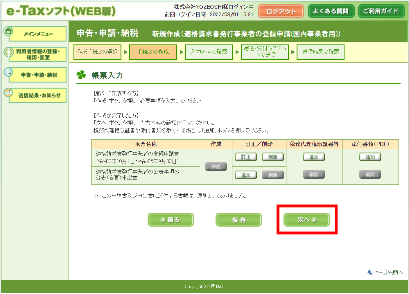
Task: Click greyed 削除 in 公表(変更)申出書 row
Action: [x=273, y=175]
